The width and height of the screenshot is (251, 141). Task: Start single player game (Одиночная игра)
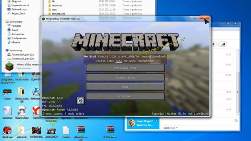tap(125, 68)
